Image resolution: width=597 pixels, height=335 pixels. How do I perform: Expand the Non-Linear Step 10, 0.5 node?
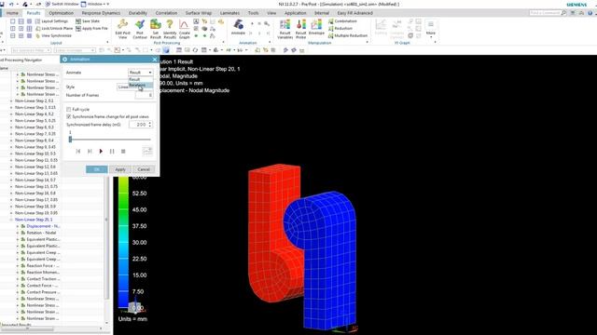[x=11, y=154]
